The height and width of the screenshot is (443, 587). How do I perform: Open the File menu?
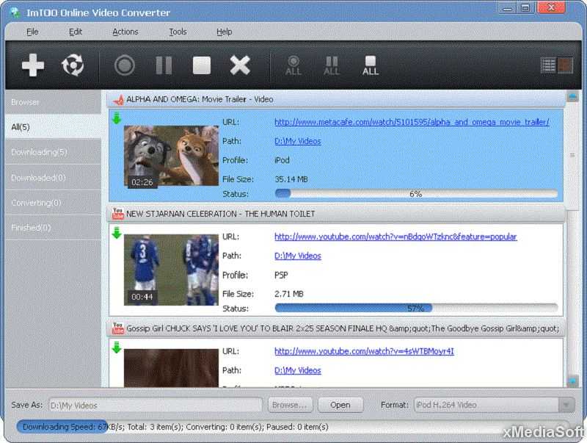click(32, 32)
